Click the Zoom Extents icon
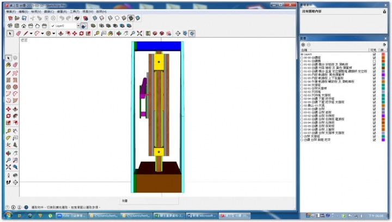 [x=139, y=33]
